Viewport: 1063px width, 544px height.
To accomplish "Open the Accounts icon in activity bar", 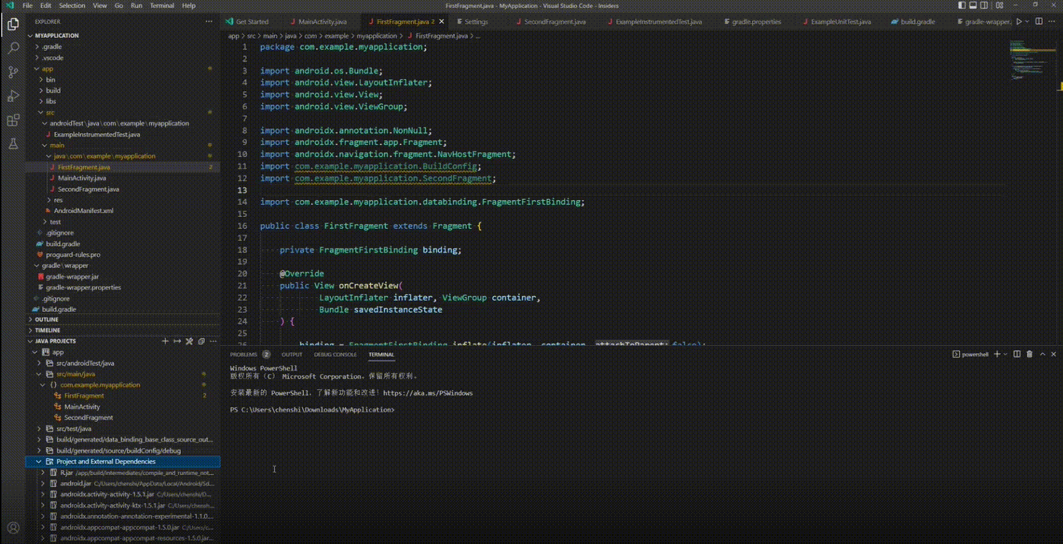I will point(13,527).
